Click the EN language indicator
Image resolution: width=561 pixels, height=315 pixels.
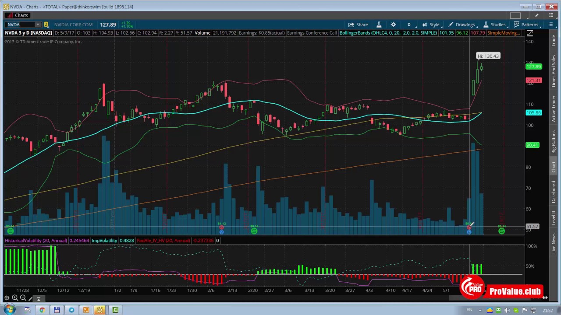[469, 310]
